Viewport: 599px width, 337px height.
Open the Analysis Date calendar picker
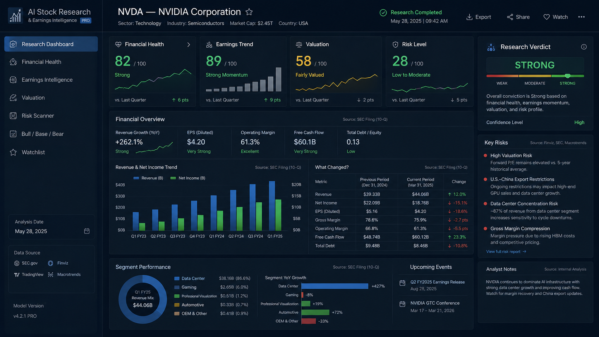tap(87, 231)
